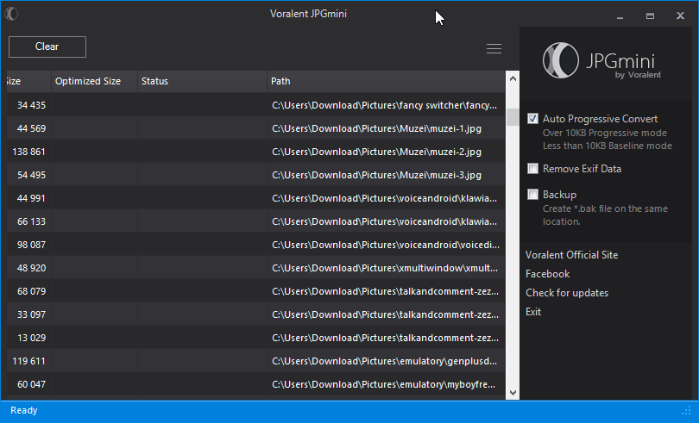Enable the Backup checkbox

click(x=532, y=195)
